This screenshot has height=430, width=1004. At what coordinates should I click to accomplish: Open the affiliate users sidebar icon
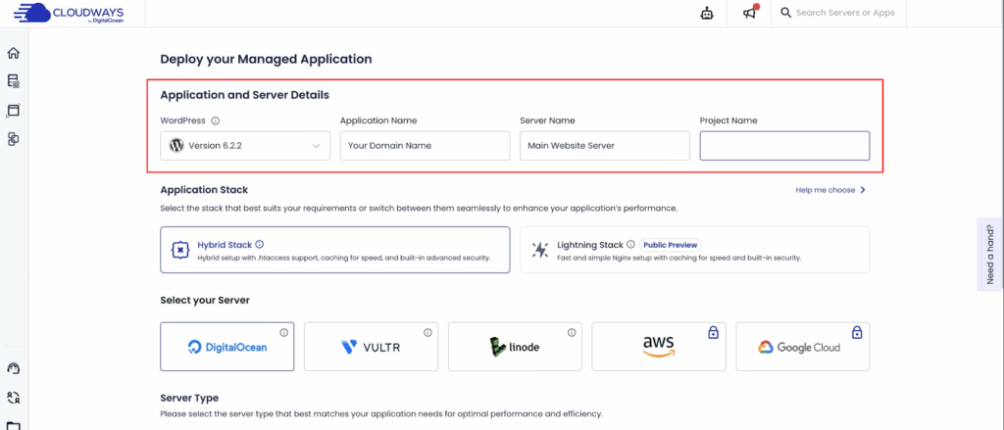(14, 398)
